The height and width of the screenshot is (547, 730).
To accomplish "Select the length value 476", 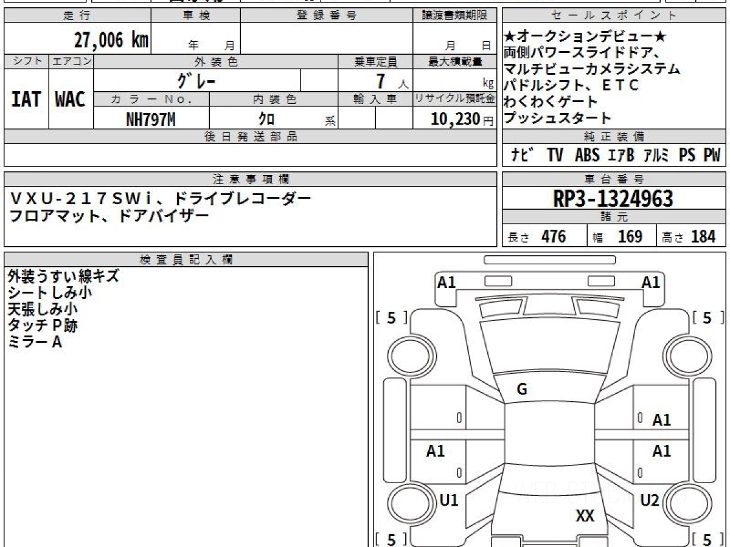I will tap(554, 236).
